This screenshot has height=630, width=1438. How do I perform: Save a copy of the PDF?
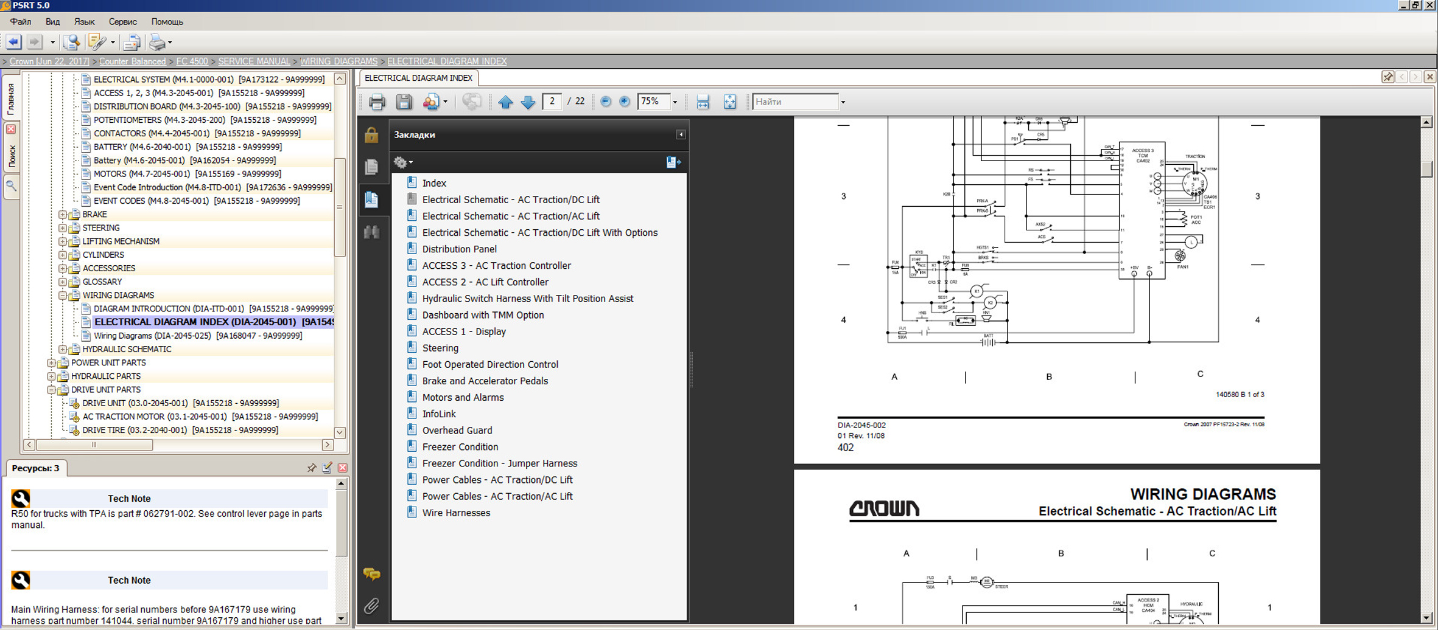click(404, 102)
